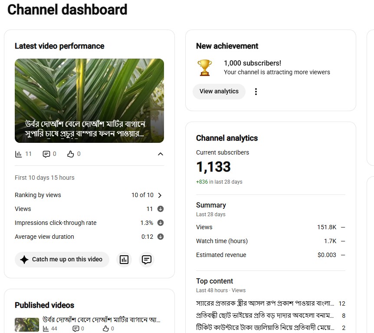Collapse the latest video performance details
Screen dimensions: 374x333
click(161, 154)
